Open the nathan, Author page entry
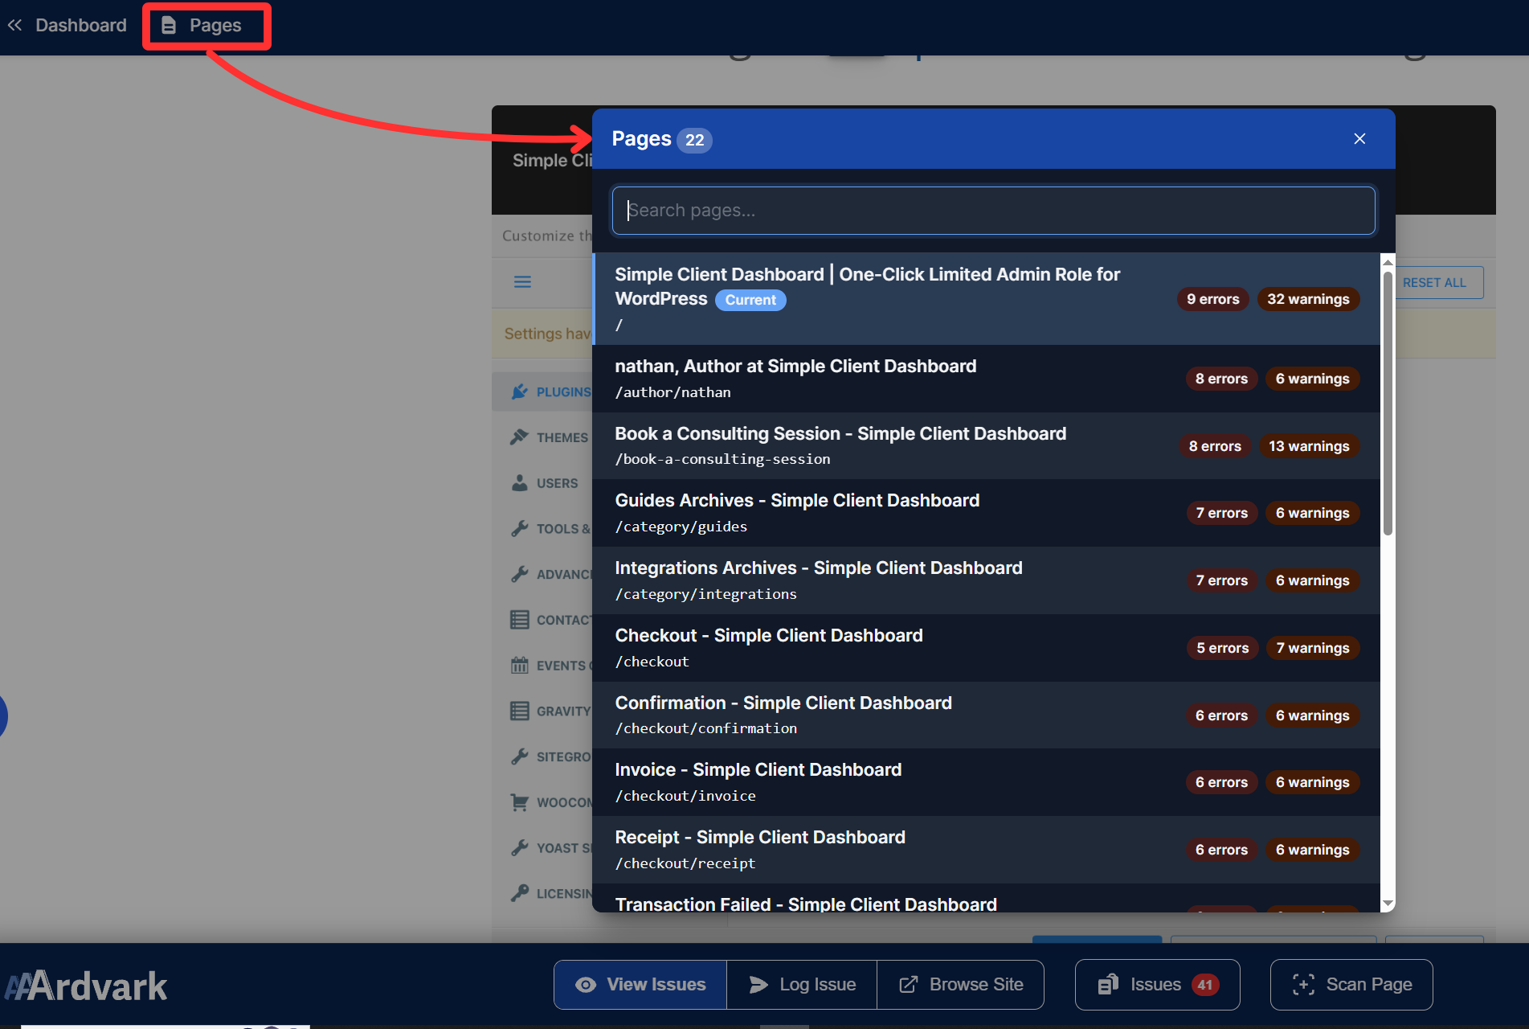The image size is (1529, 1029). point(986,379)
